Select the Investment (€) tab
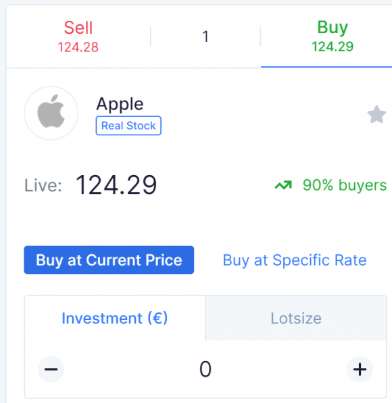Image resolution: width=392 pixels, height=403 pixels. tap(115, 318)
